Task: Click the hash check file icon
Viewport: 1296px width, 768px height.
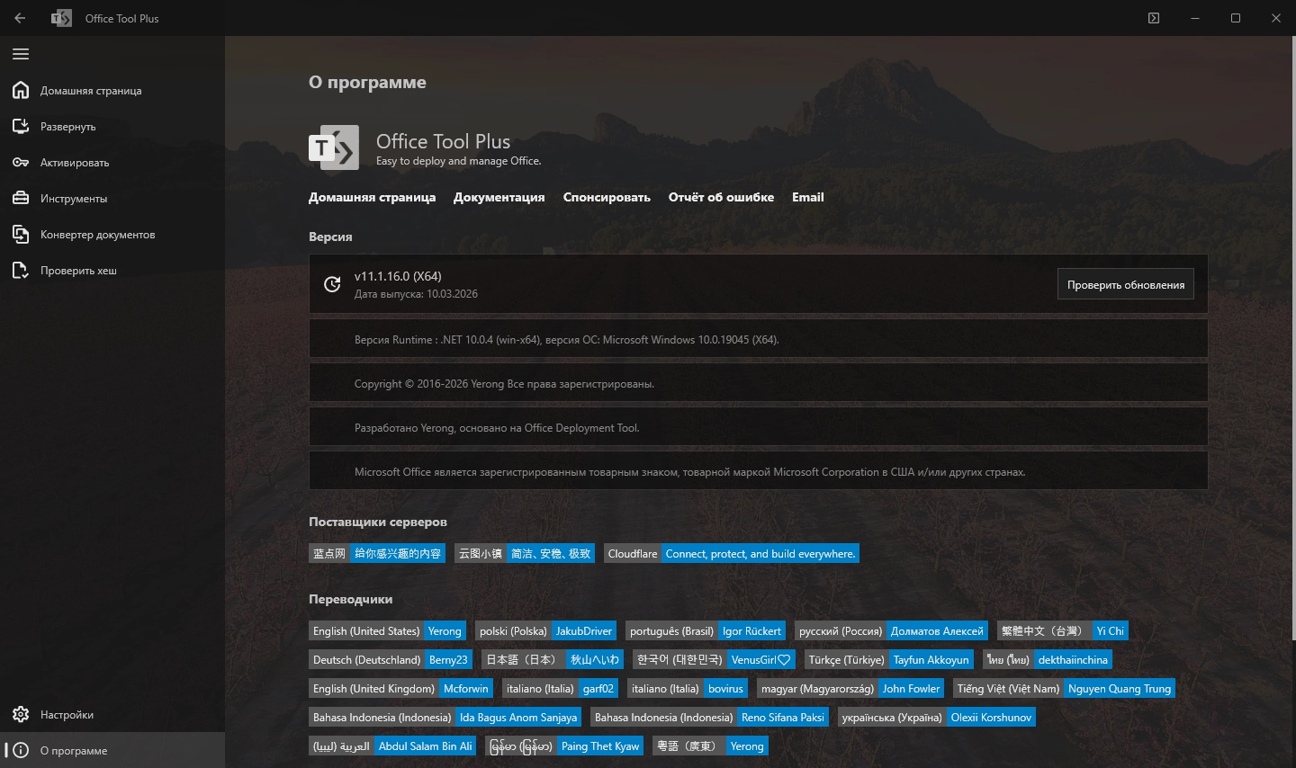Action: tap(21, 270)
